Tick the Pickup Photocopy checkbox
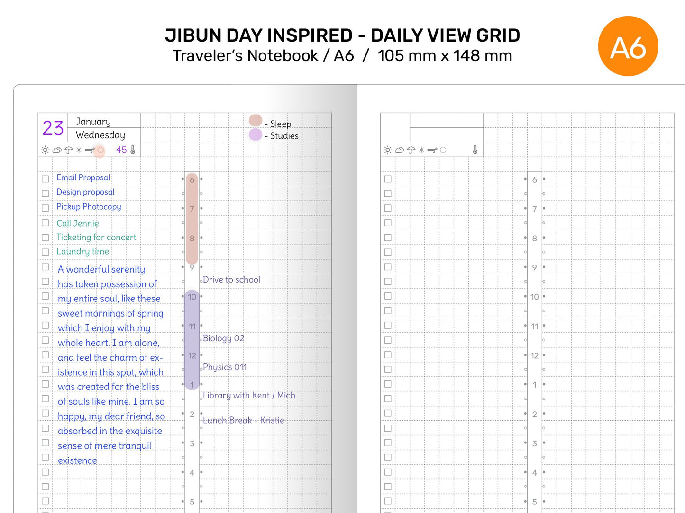685x513 pixels. point(46,208)
